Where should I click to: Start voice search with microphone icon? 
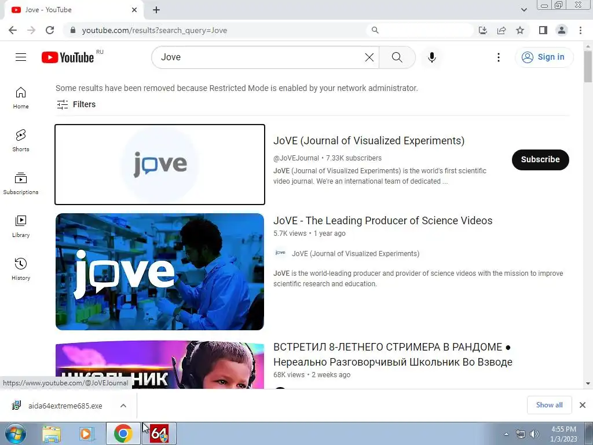(431, 57)
